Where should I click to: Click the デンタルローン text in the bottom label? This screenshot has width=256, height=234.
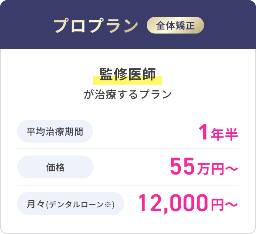click(x=76, y=204)
